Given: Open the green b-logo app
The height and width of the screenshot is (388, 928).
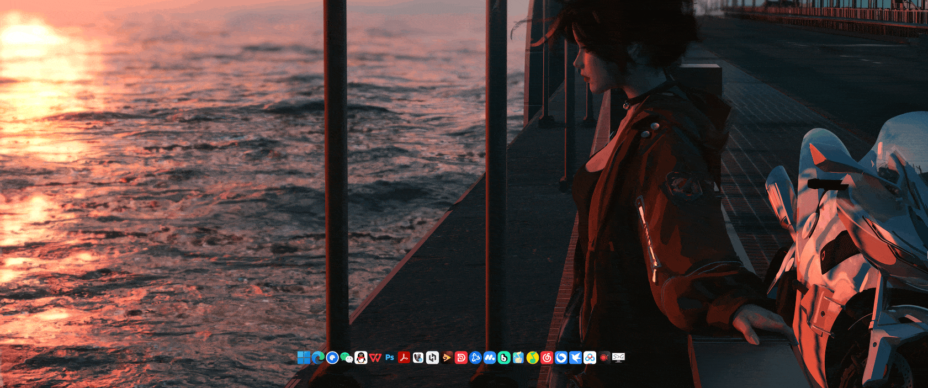Looking at the screenshot, I should pyautogui.click(x=504, y=358).
